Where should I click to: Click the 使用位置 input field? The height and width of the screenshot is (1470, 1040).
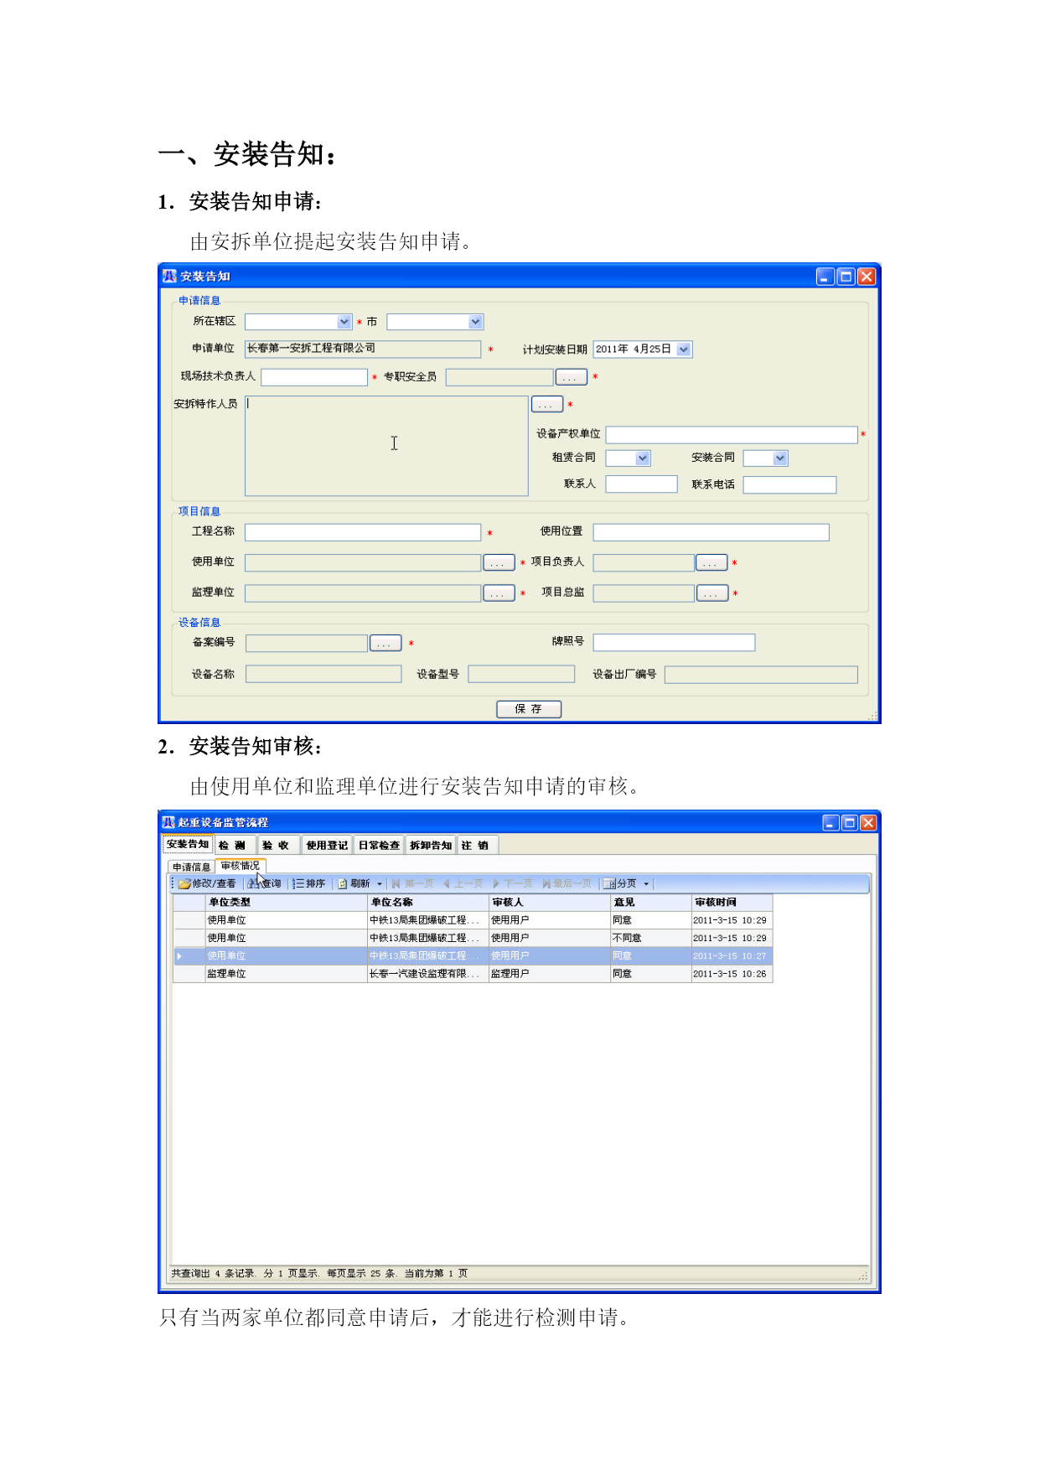[x=711, y=532]
